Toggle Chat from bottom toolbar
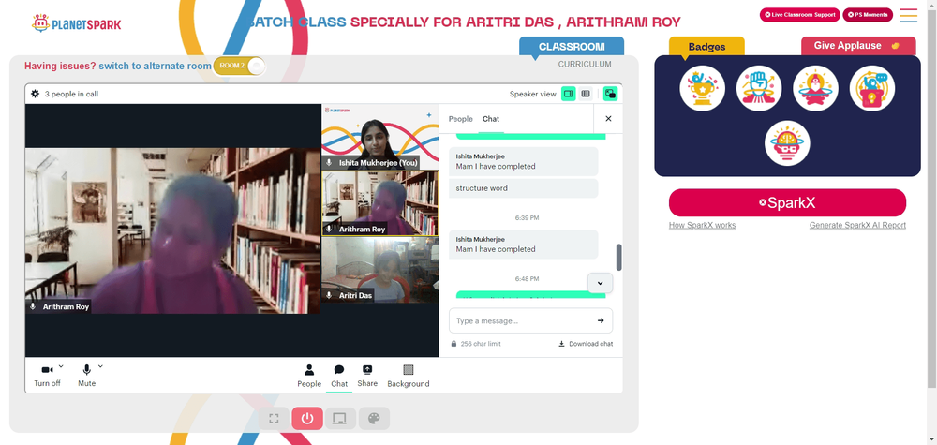Image resolution: width=937 pixels, height=445 pixels. pyautogui.click(x=339, y=376)
